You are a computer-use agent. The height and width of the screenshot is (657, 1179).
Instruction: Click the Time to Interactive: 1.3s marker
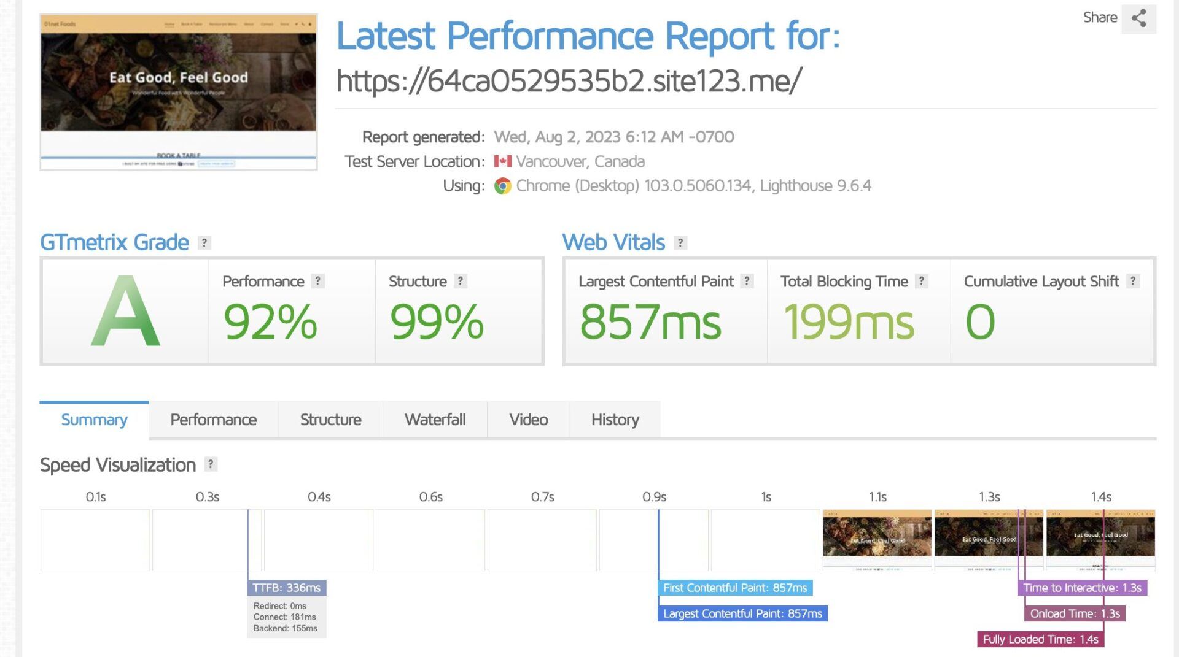pyautogui.click(x=1082, y=588)
